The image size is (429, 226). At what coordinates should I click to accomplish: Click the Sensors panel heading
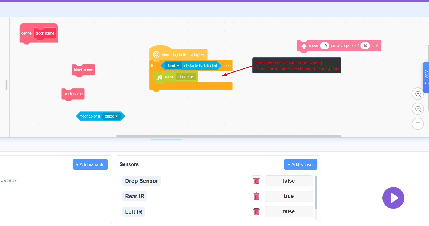129,164
